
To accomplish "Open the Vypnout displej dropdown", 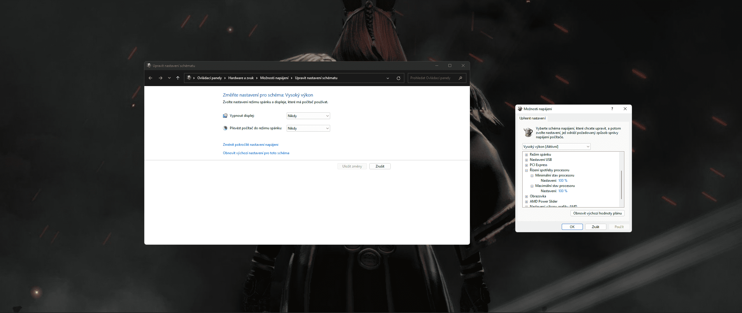I will coord(308,116).
